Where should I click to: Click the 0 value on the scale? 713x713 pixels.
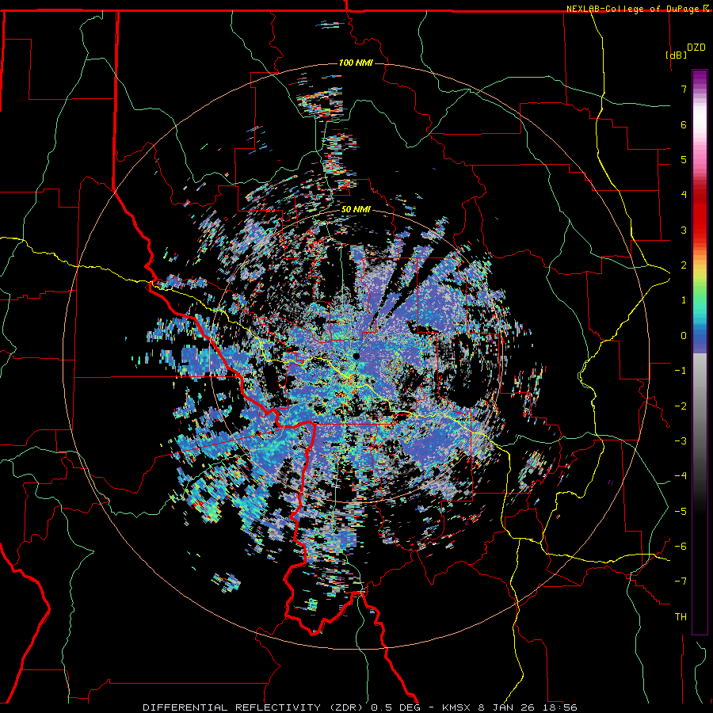click(x=684, y=336)
